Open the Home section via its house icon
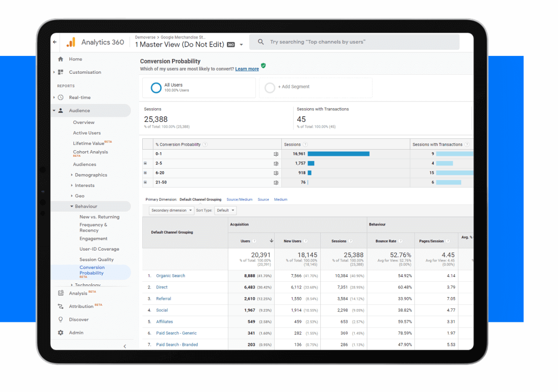 (61, 59)
